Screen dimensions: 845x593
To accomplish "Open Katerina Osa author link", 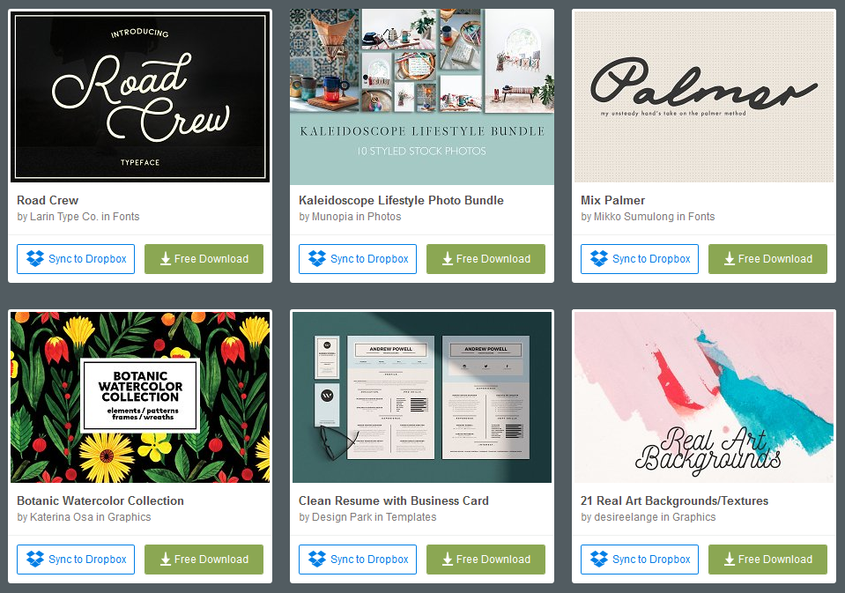I will tap(62, 517).
